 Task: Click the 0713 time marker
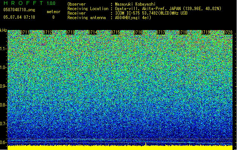(70, 32)
